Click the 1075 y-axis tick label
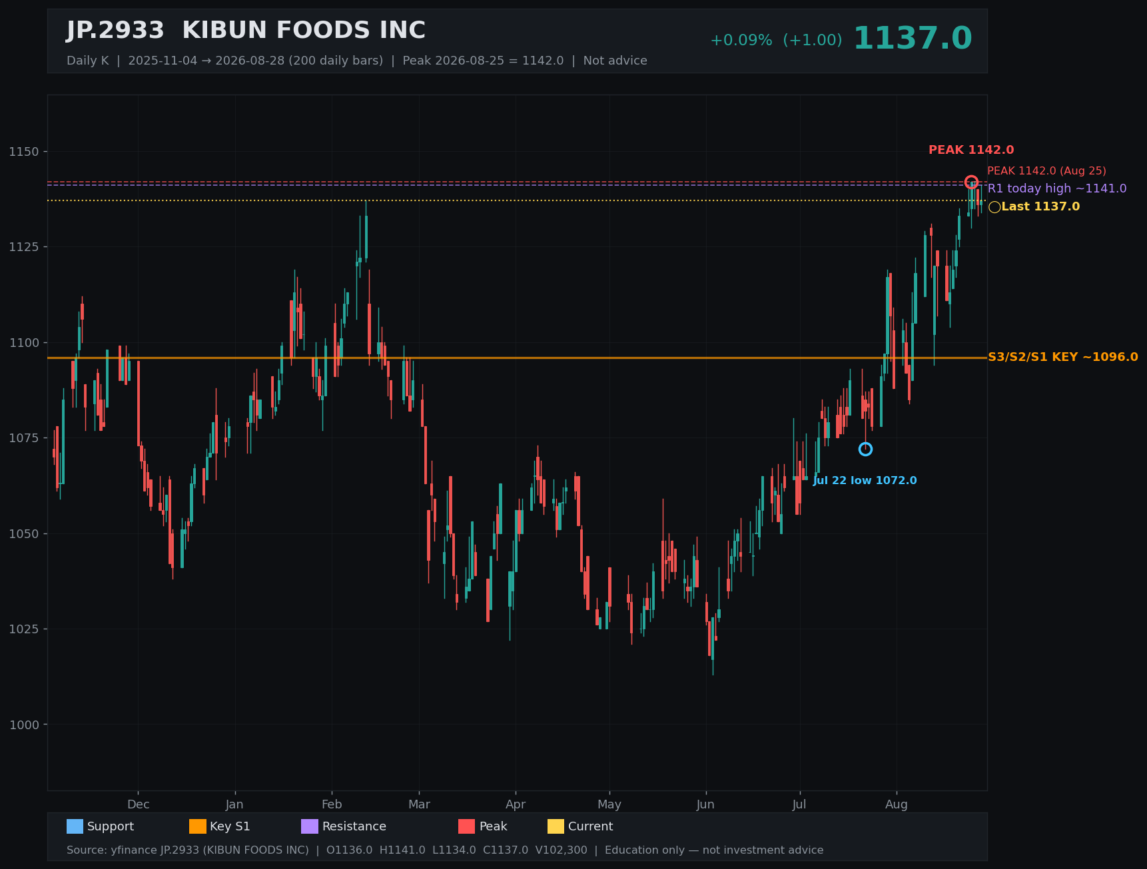Image resolution: width=1147 pixels, height=869 pixels. click(x=24, y=438)
